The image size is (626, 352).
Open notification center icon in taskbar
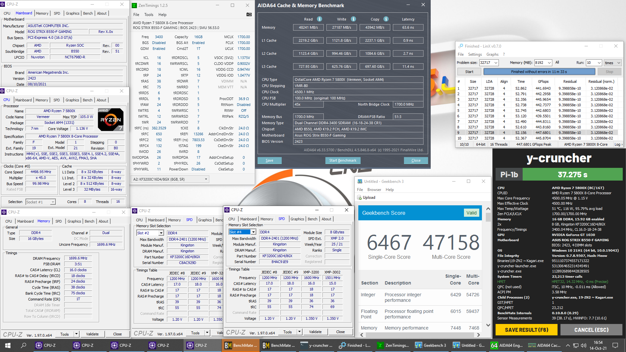615,345
